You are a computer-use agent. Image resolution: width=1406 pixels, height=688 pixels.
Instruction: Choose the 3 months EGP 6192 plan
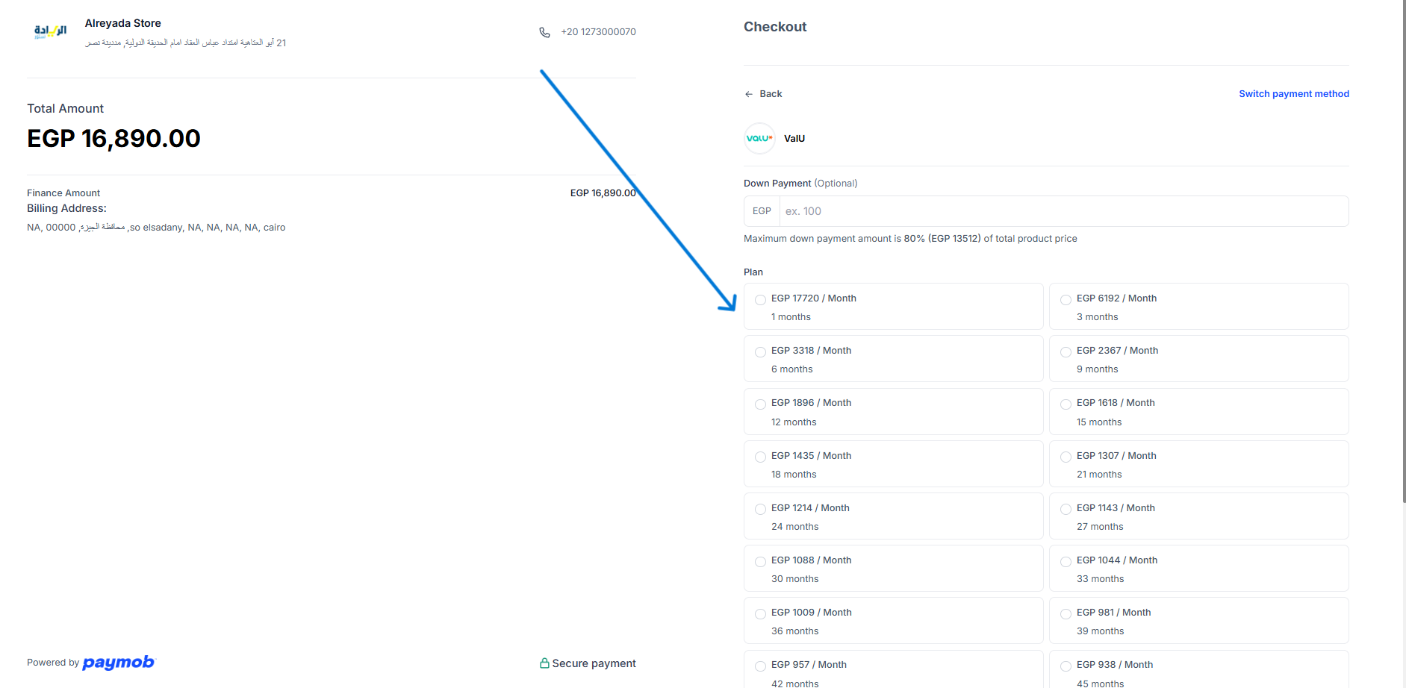tap(1066, 300)
